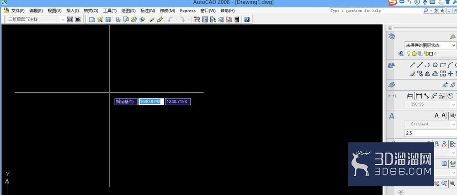Screen dimensions: 457x195
Task: Select the Aligned dimension tool
Action: pos(426,96)
